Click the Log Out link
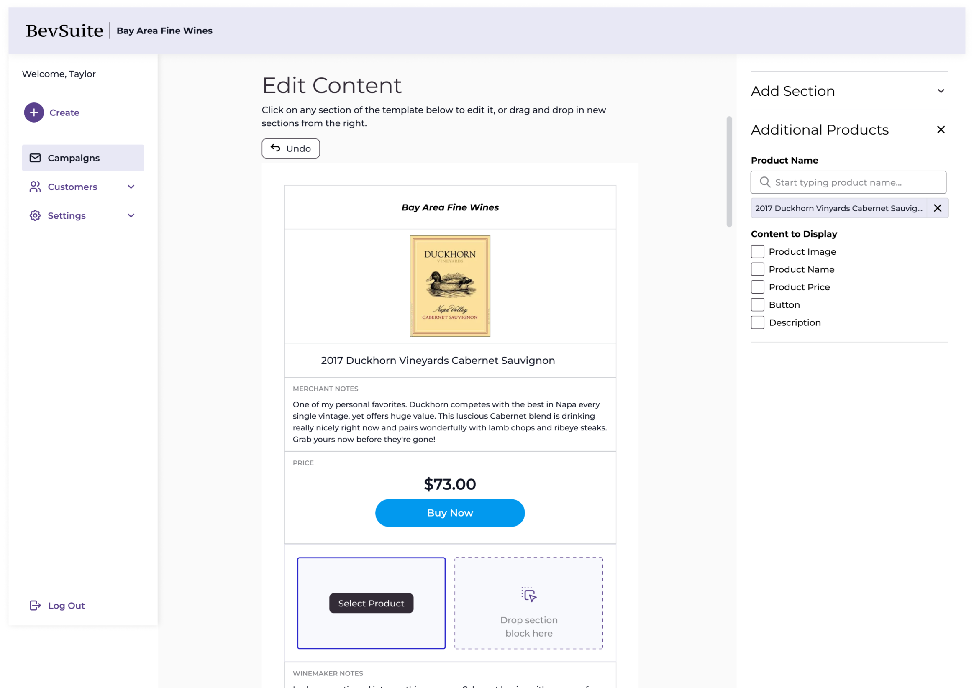The image size is (974, 688). click(66, 606)
